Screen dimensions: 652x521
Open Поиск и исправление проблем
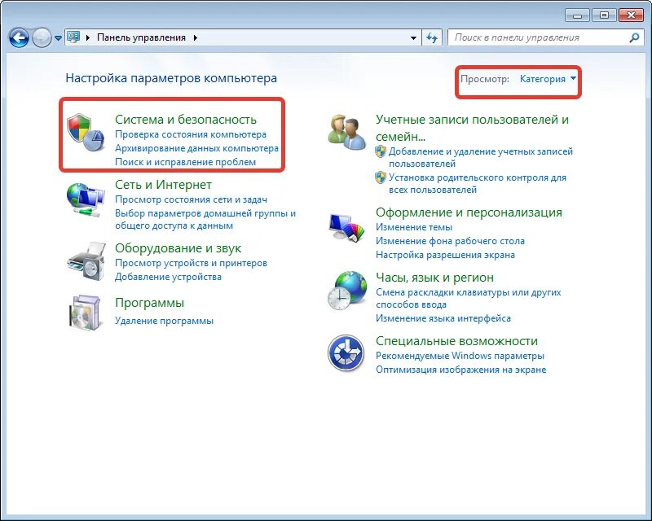[x=185, y=162]
